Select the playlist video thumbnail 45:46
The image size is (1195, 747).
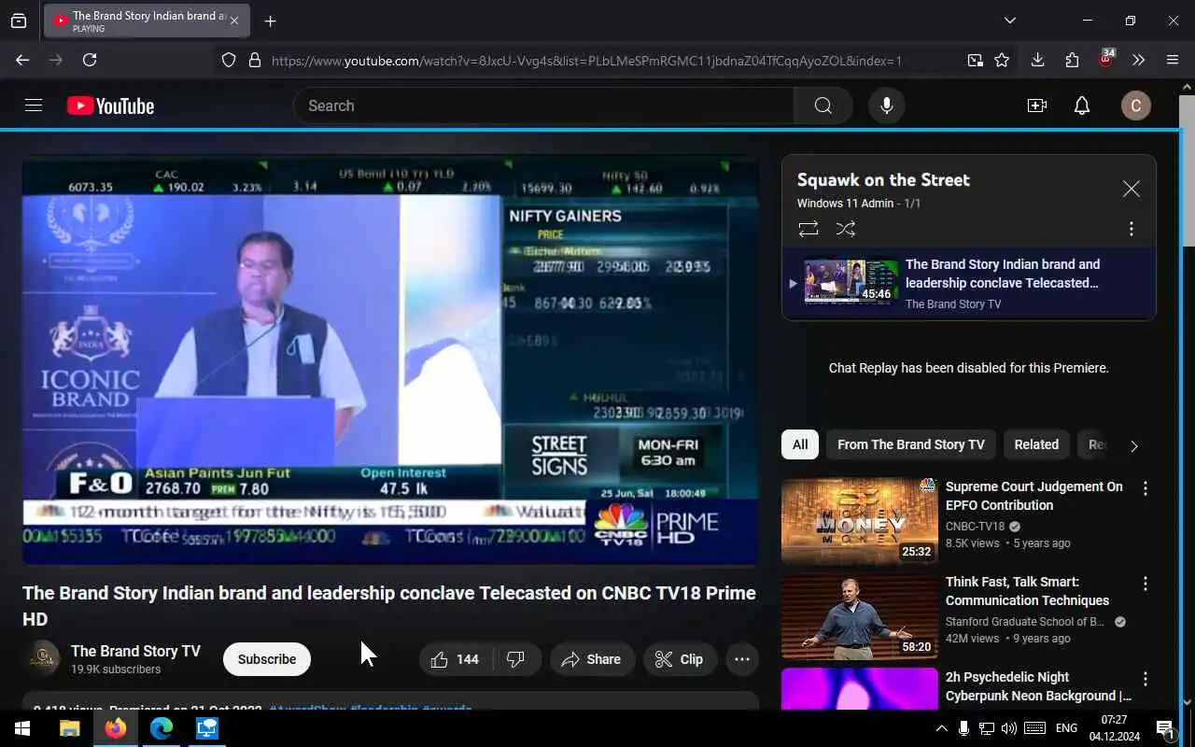[x=851, y=282]
